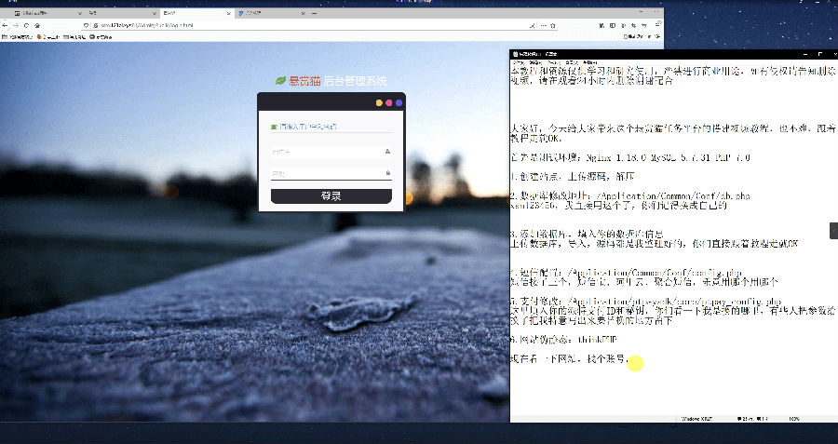Bookmark this page with the star icon

(x=552, y=25)
